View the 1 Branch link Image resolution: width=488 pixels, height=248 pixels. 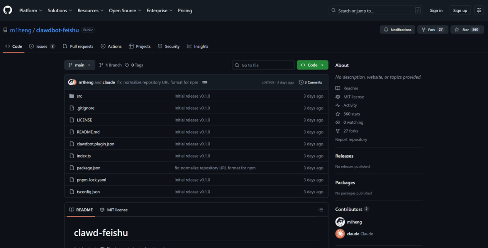coord(110,65)
